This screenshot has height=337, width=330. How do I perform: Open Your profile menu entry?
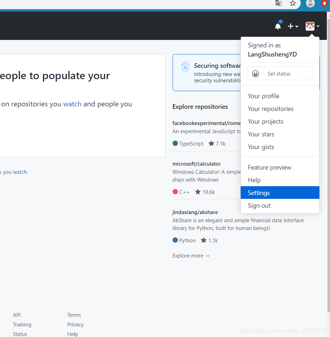(x=280, y=96)
